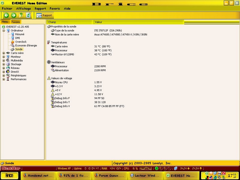240x180 pixels.
Task: Select the Overclock item in the tree
Action: tap(21, 42)
